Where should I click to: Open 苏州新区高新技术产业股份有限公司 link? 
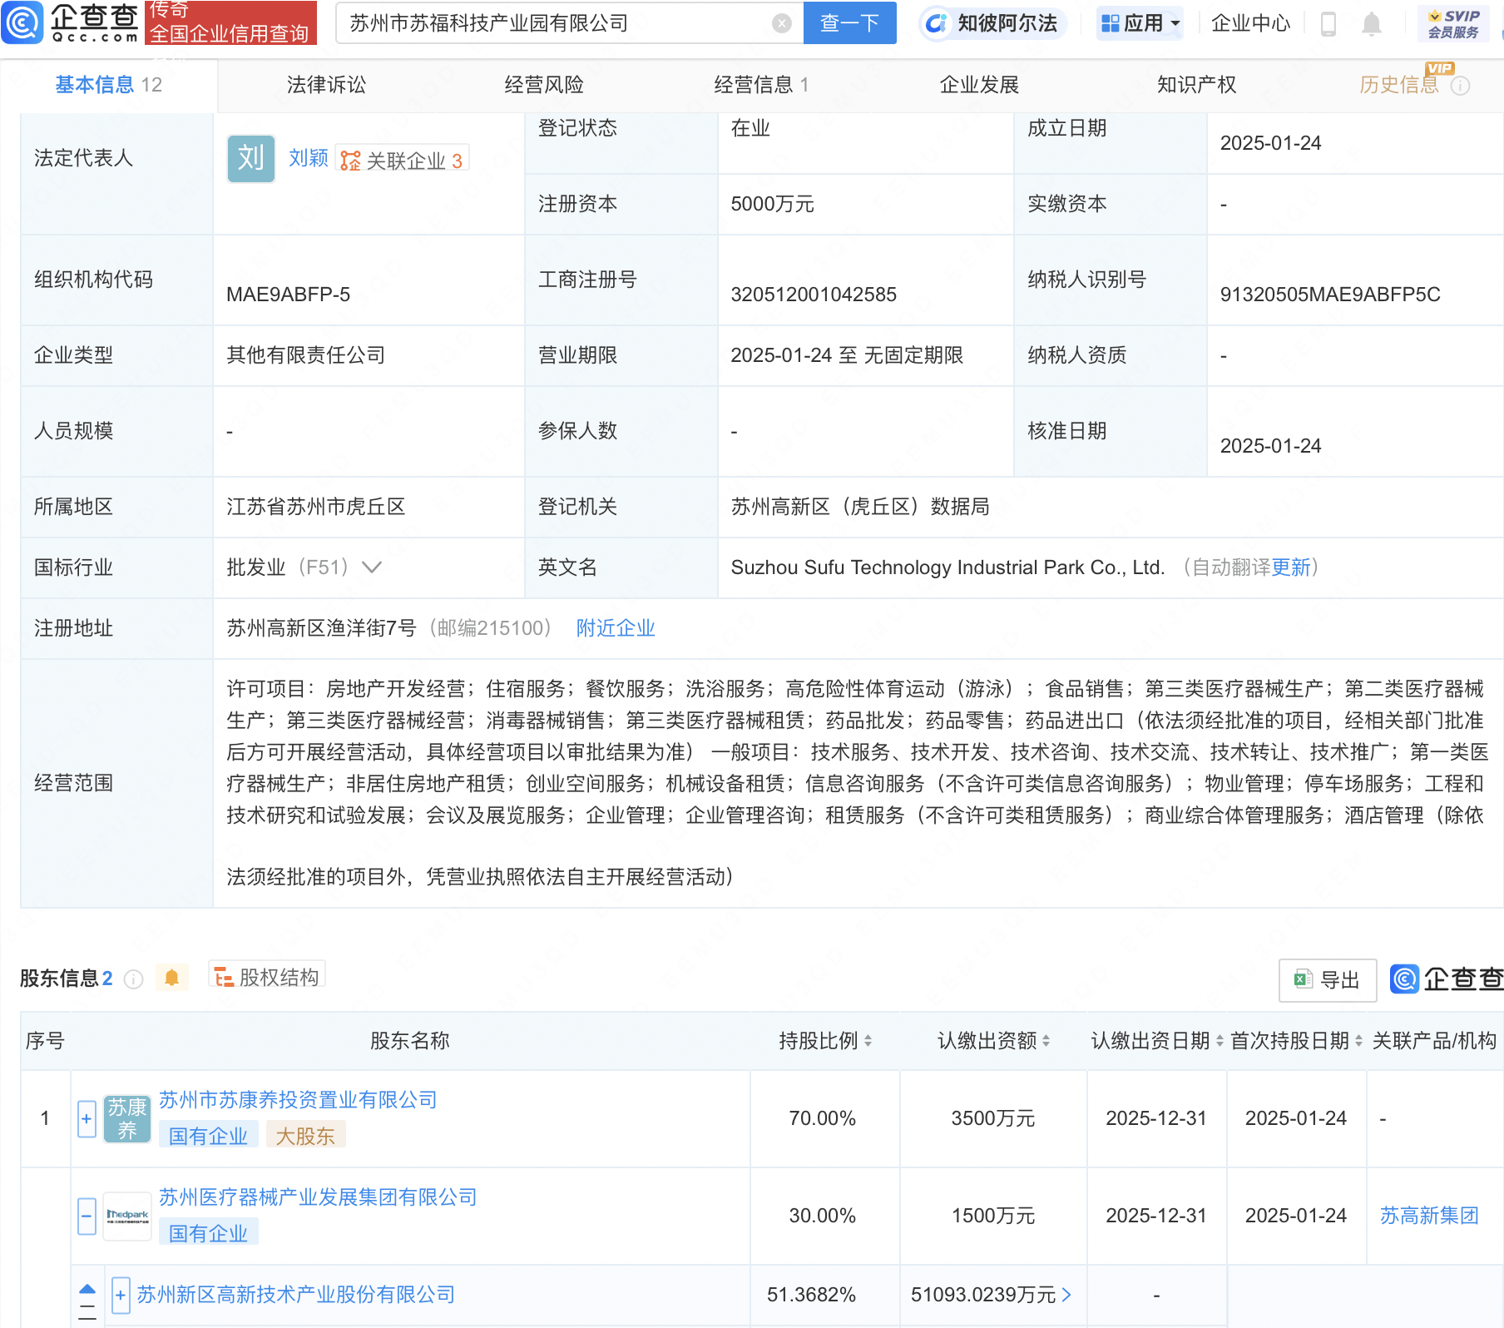[x=296, y=1295]
